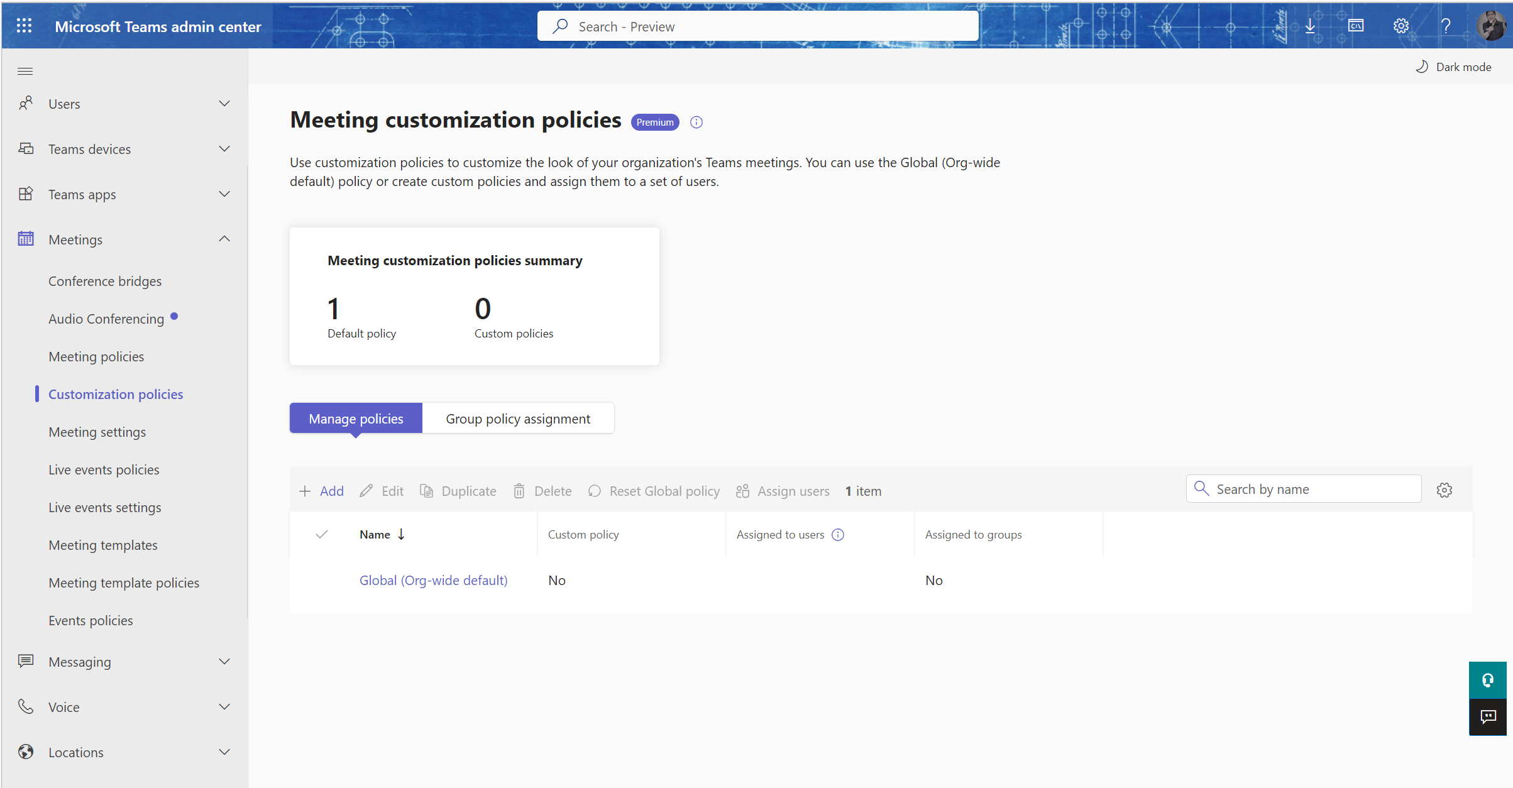The width and height of the screenshot is (1513, 788).
Task: Open settings gear in top header
Action: (1400, 26)
